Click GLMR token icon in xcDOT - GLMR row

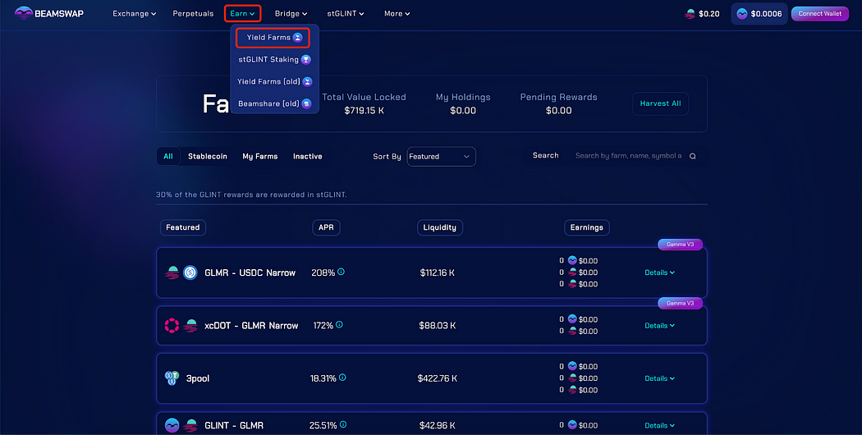190,326
